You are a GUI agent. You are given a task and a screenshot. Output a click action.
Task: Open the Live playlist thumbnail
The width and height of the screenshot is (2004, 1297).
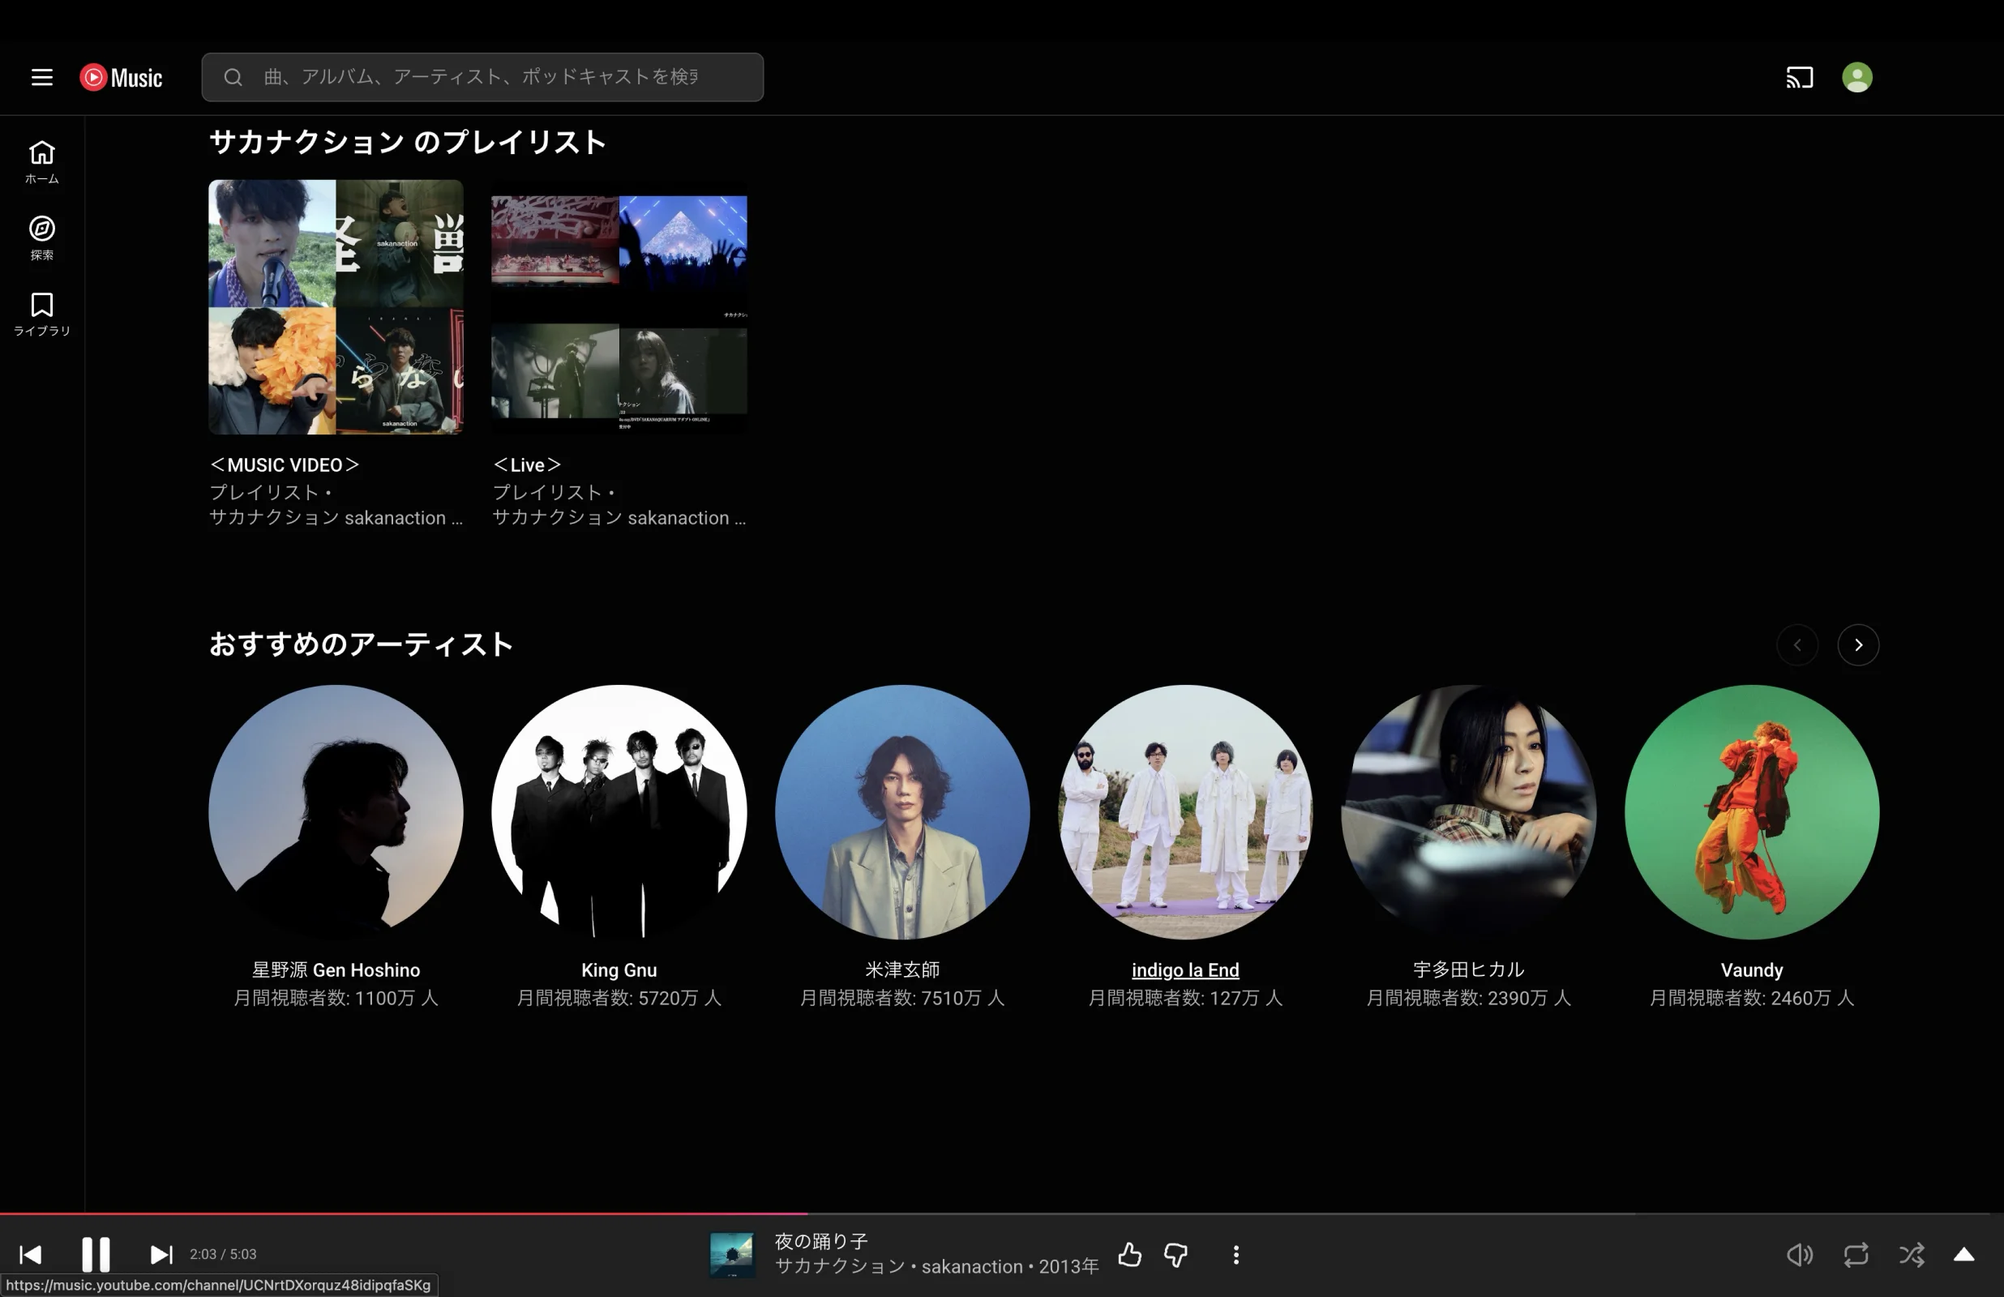tap(619, 306)
